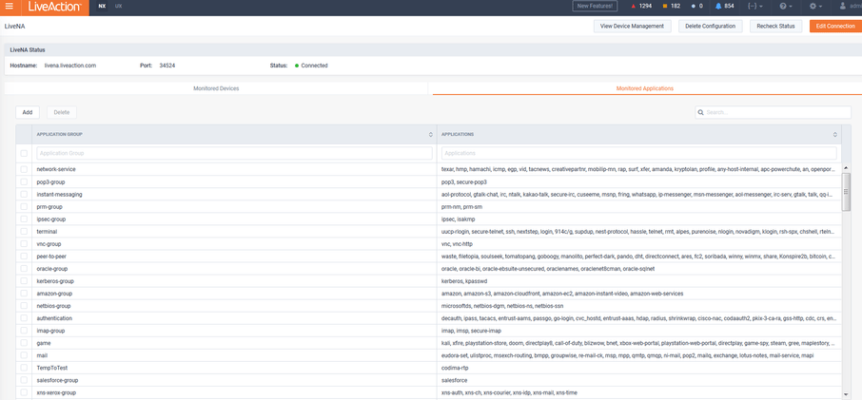
Task: Open the orange square warning alerts counter
Action: [x=672, y=6]
